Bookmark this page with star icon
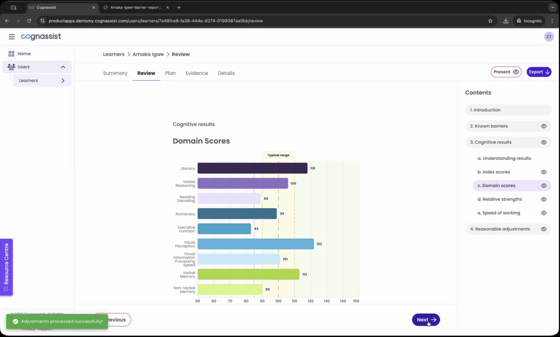Image resolution: width=560 pixels, height=337 pixels. [x=490, y=21]
